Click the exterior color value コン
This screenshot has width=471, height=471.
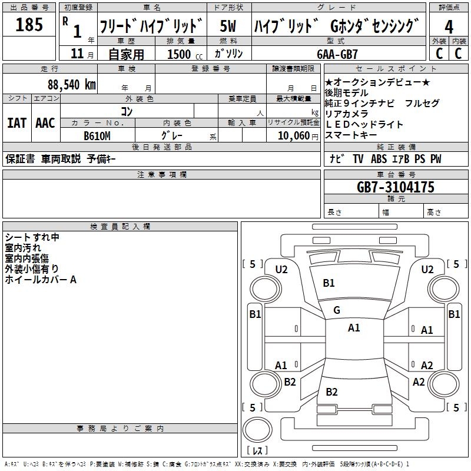(127, 111)
